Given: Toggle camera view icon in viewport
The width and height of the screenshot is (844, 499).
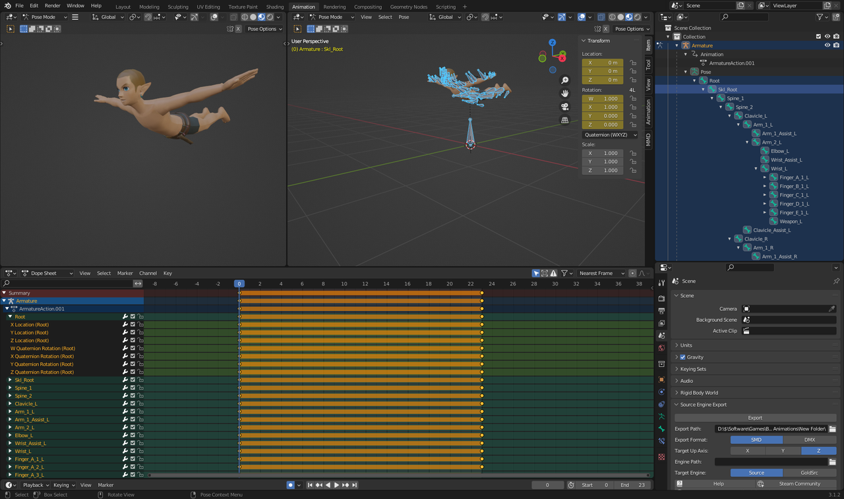Looking at the screenshot, I should [565, 107].
